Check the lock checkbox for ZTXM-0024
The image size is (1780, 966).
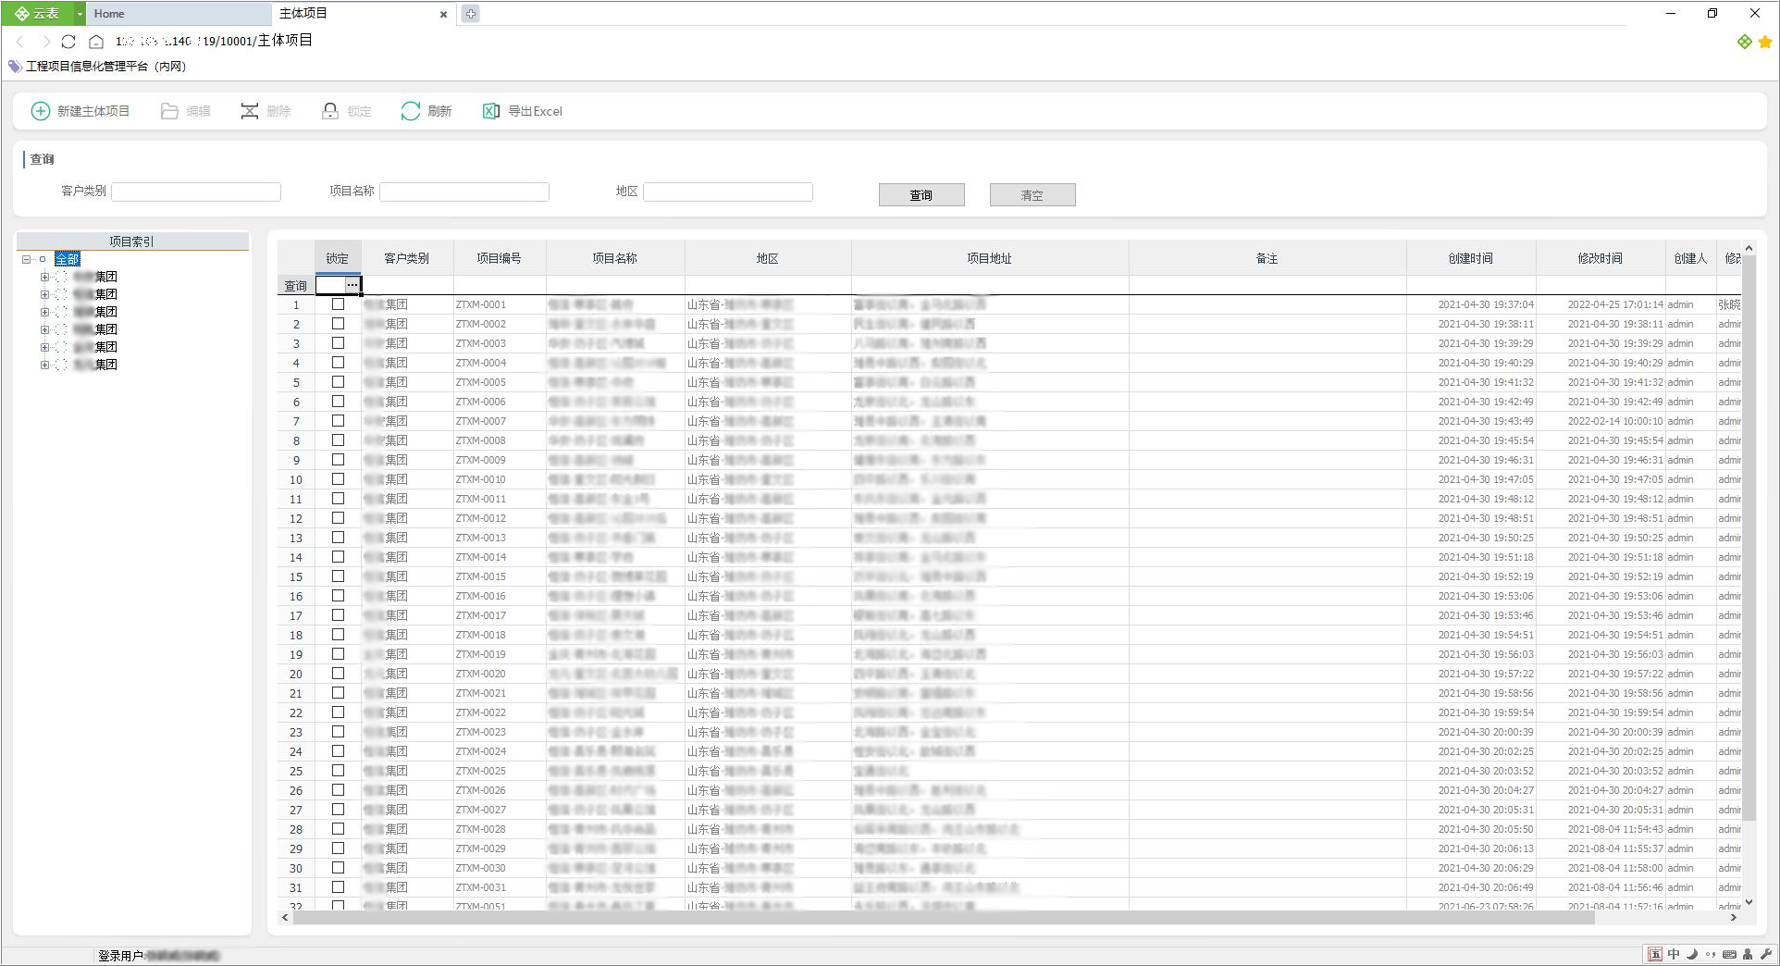[x=338, y=751]
